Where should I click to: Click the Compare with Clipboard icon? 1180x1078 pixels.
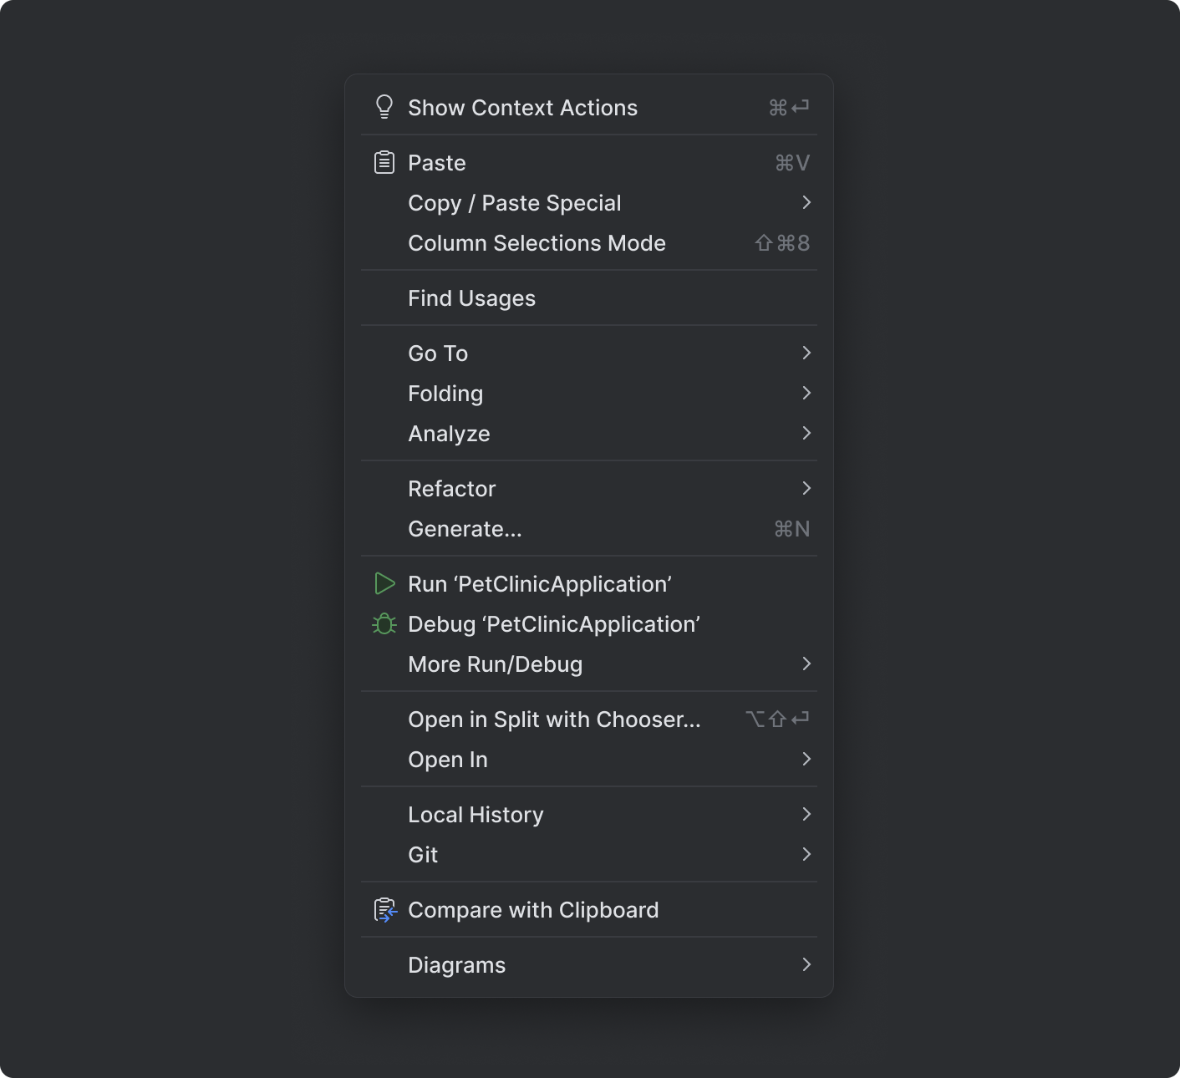point(385,910)
